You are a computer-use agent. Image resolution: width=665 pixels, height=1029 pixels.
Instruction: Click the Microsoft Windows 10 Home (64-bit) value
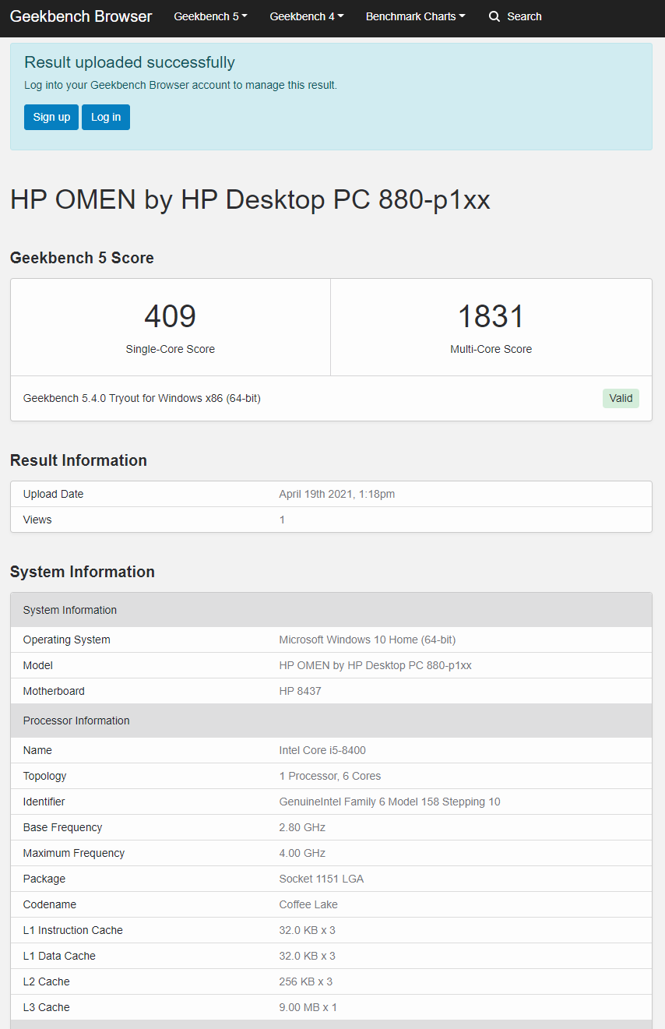(x=368, y=640)
